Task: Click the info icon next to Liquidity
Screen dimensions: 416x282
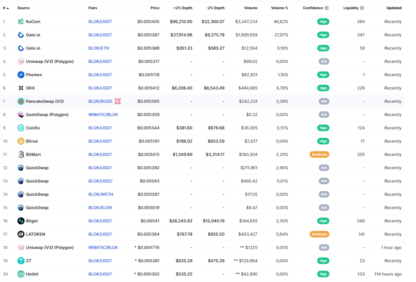Action: (x=362, y=8)
